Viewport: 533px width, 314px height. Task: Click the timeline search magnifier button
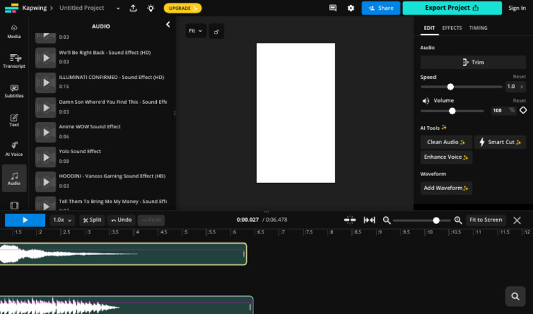tap(515, 297)
